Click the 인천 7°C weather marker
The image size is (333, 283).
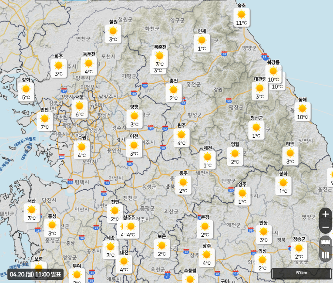(44, 121)
